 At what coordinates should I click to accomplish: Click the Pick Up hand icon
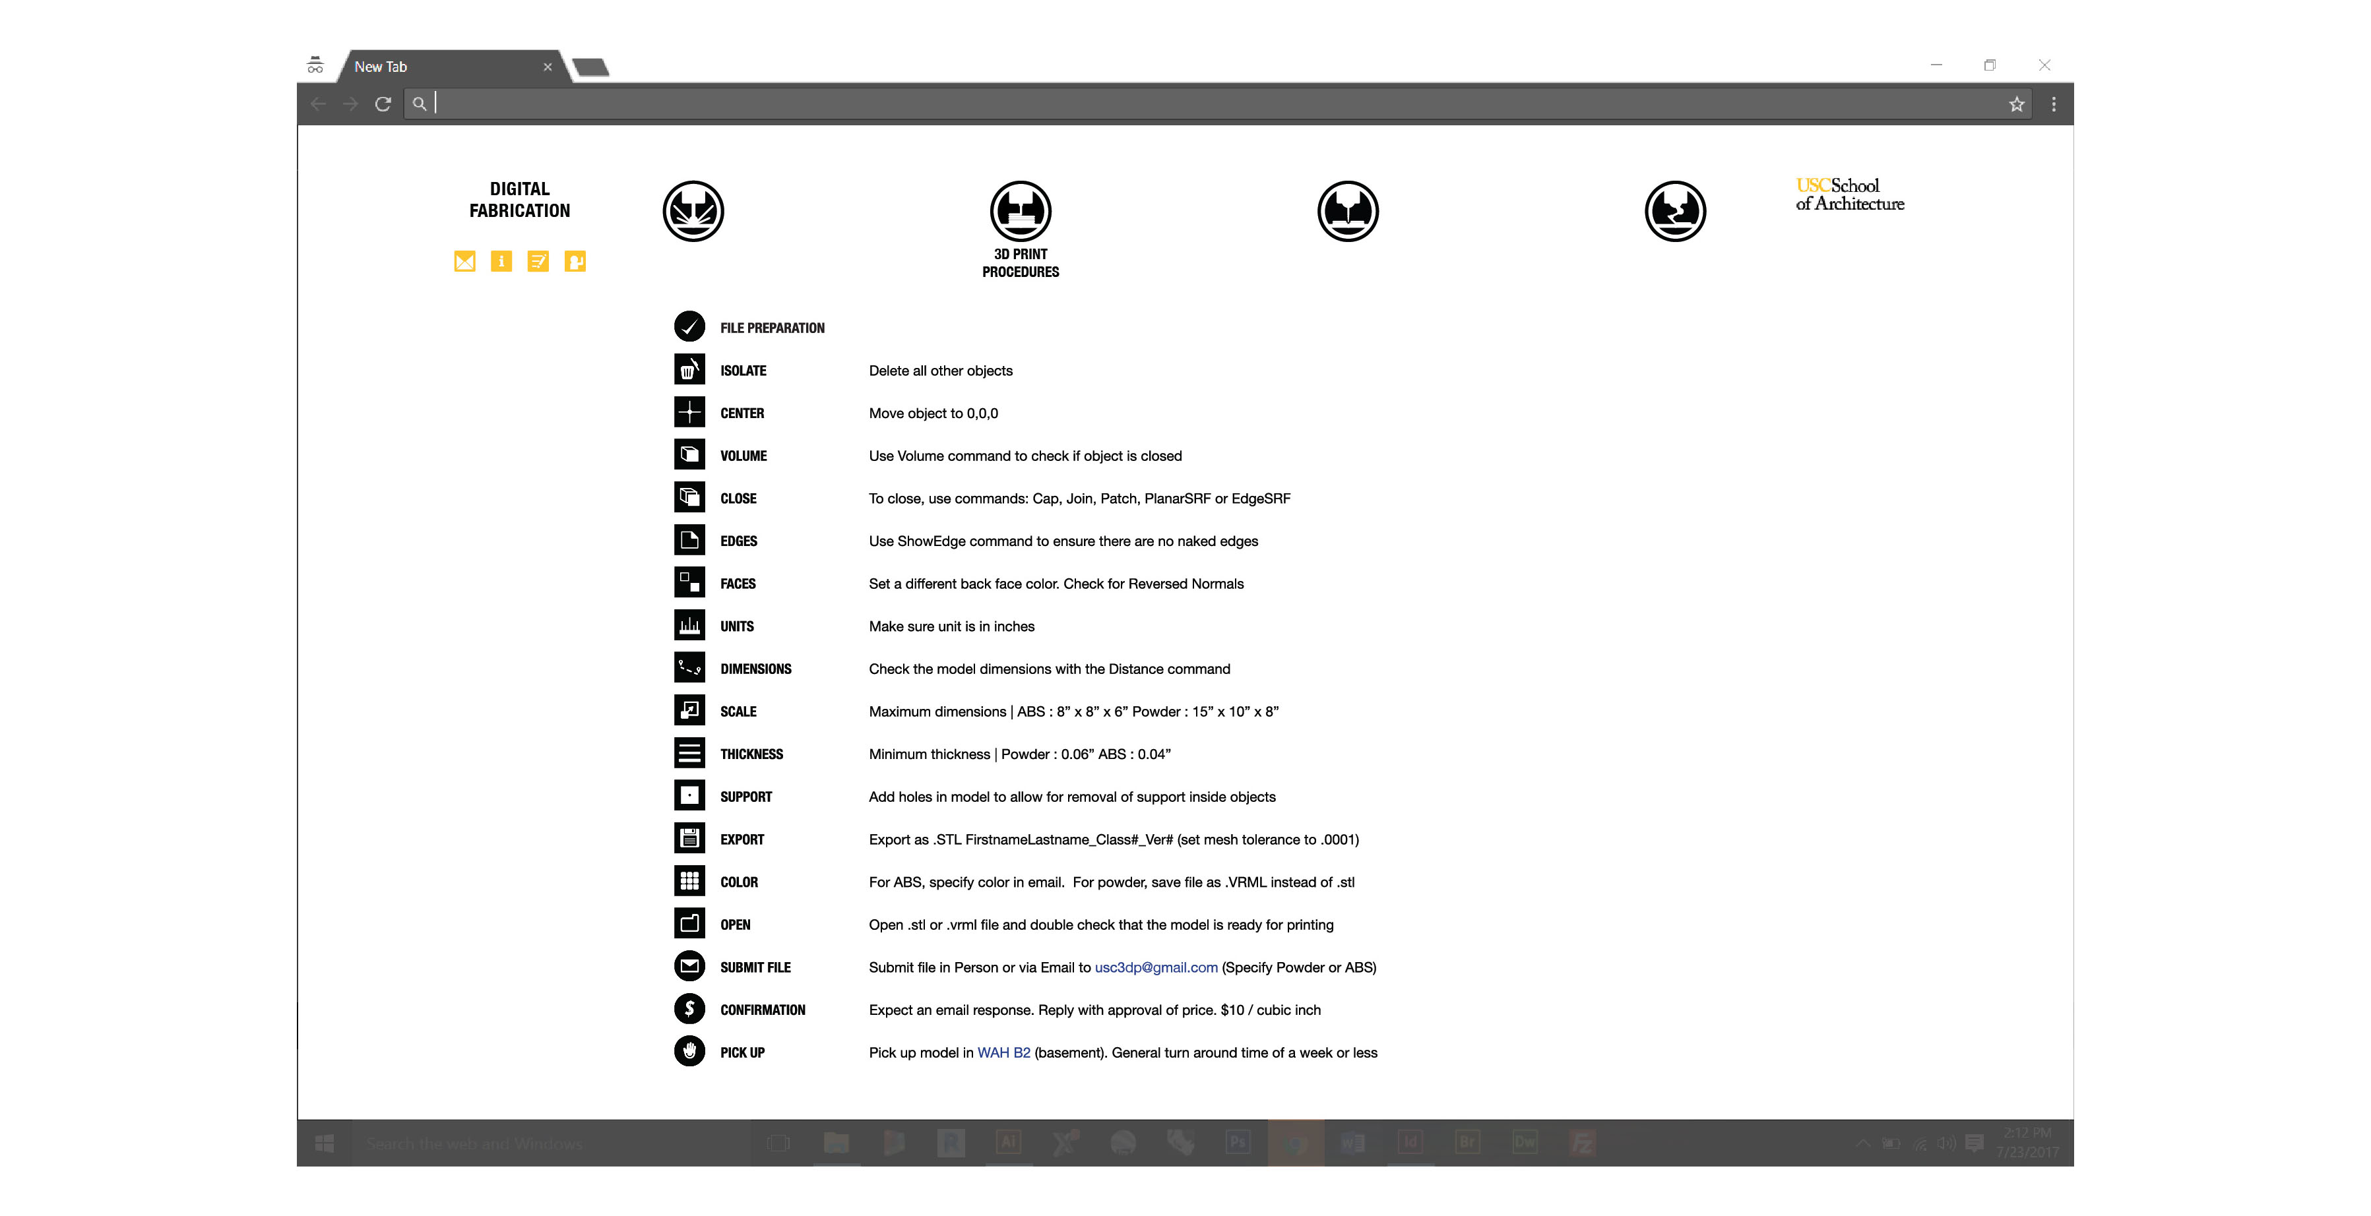[689, 1051]
